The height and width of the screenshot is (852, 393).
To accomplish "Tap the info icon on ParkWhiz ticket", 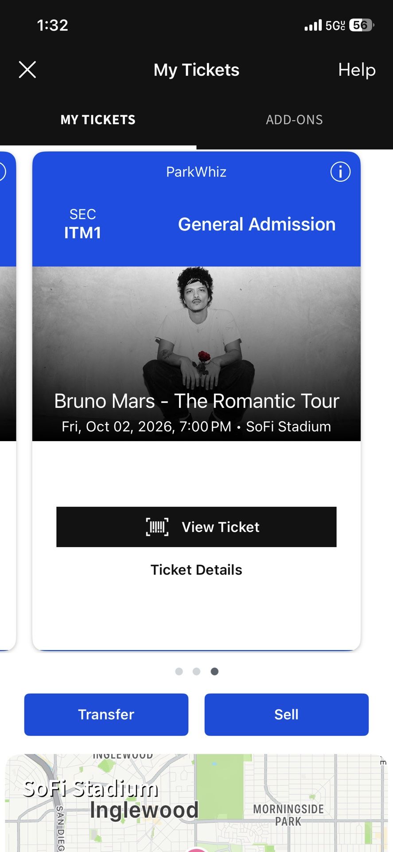I will click(340, 172).
